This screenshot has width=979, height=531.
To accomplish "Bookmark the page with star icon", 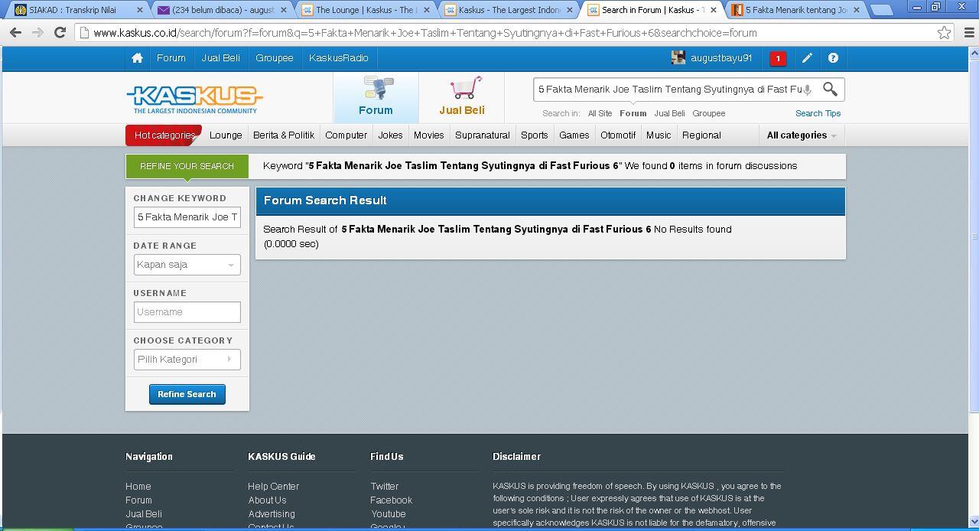I will [944, 33].
